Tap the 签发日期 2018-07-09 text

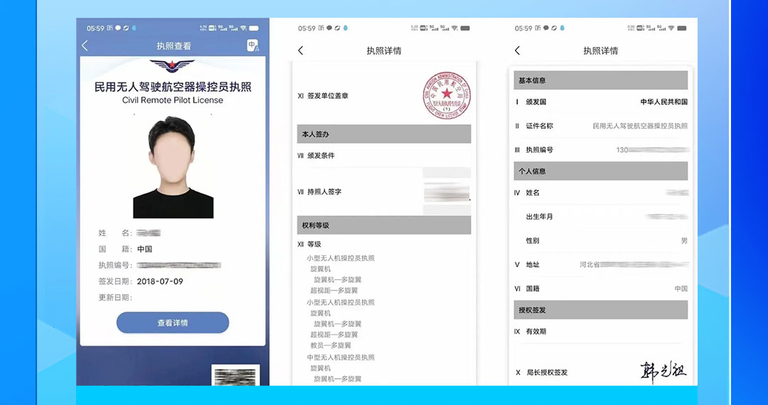click(x=141, y=281)
